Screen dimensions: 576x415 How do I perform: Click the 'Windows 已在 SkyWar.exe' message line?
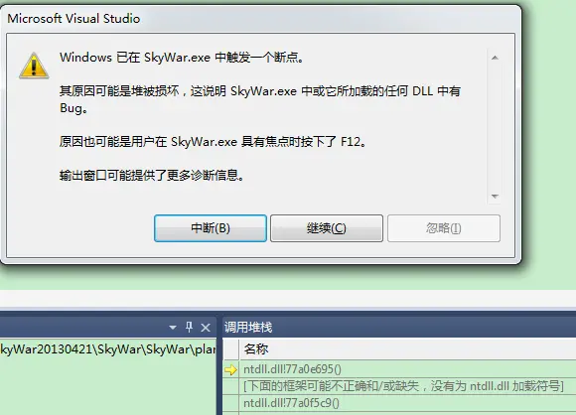click(182, 58)
